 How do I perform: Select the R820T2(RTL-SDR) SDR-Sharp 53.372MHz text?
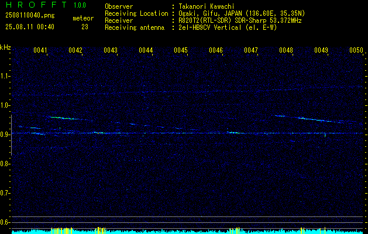(x=240, y=20)
